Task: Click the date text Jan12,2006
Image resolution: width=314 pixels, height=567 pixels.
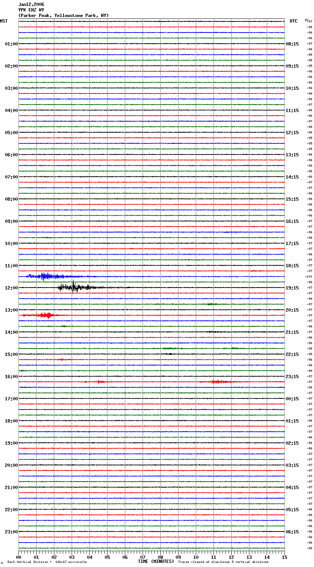Action: point(31,4)
